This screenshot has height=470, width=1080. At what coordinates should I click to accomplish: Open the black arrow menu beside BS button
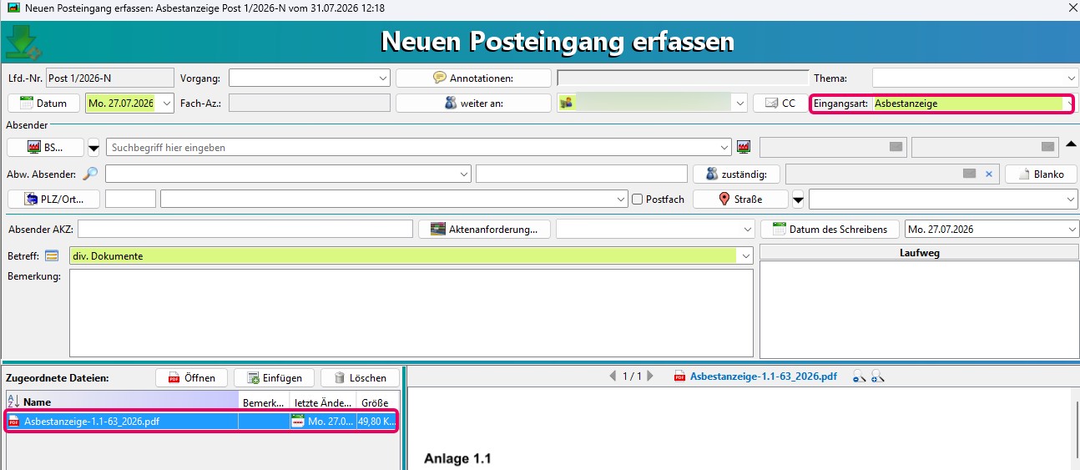(93, 148)
